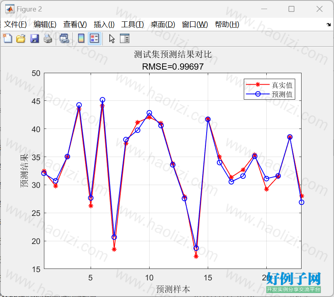
Task: Select the plot title 测试集预测结果对比
Action: (x=173, y=55)
